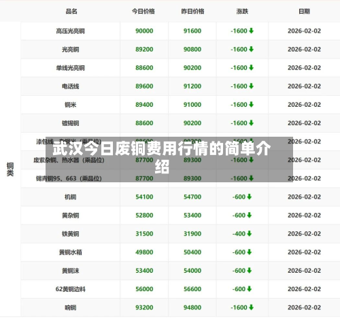The height and width of the screenshot is (319, 340).
Task: Click the down arrow in the 黄铜沫 row
Action: [x=249, y=271]
